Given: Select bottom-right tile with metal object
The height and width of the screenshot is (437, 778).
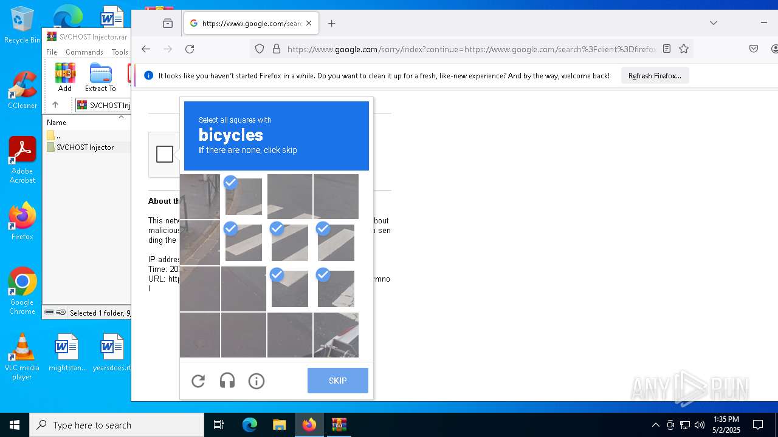Looking at the screenshot, I should pos(336,335).
